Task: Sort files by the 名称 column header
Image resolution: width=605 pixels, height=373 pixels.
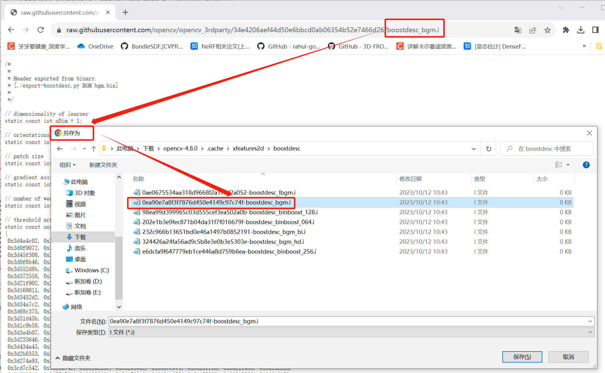Action: [138, 179]
